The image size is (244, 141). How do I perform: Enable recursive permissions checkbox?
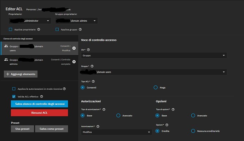pyautogui.click(x=14, y=89)
